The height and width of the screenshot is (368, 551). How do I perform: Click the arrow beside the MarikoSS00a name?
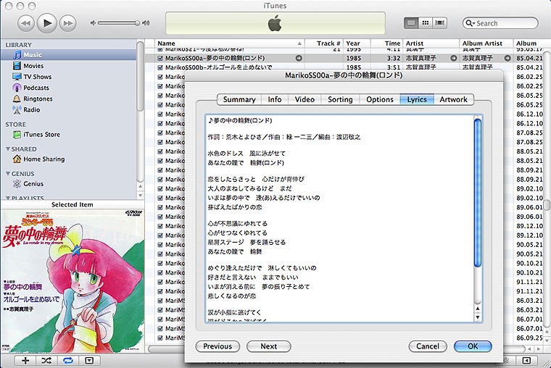pyautogui.click(x=299, y=58)
